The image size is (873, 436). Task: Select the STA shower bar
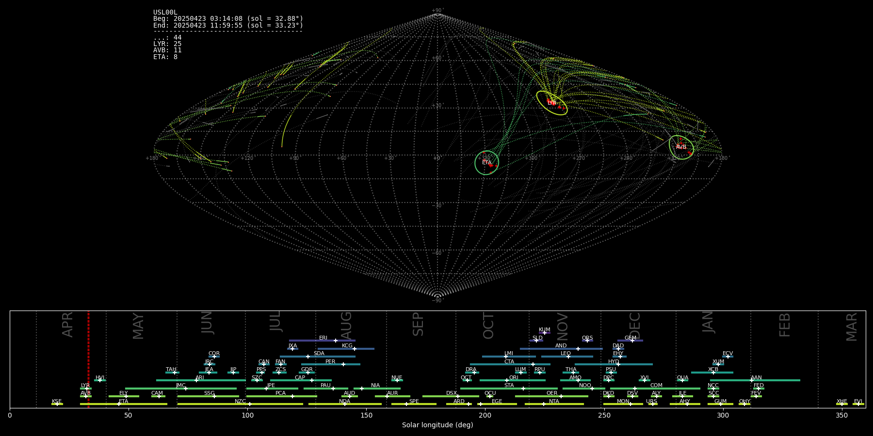(509, 389)
